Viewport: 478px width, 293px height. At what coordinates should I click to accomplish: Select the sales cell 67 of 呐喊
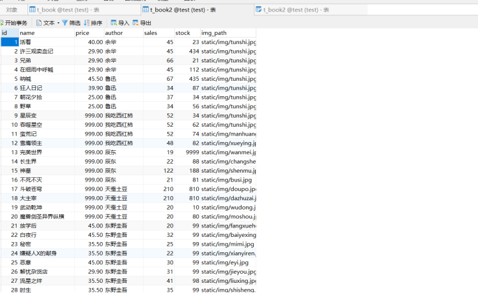(159, 79)
